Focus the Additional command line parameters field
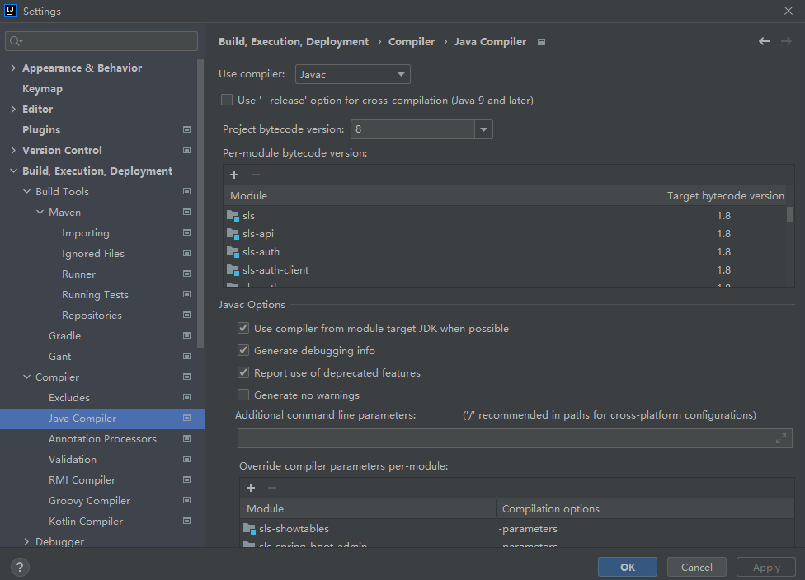 coord(515,438)
